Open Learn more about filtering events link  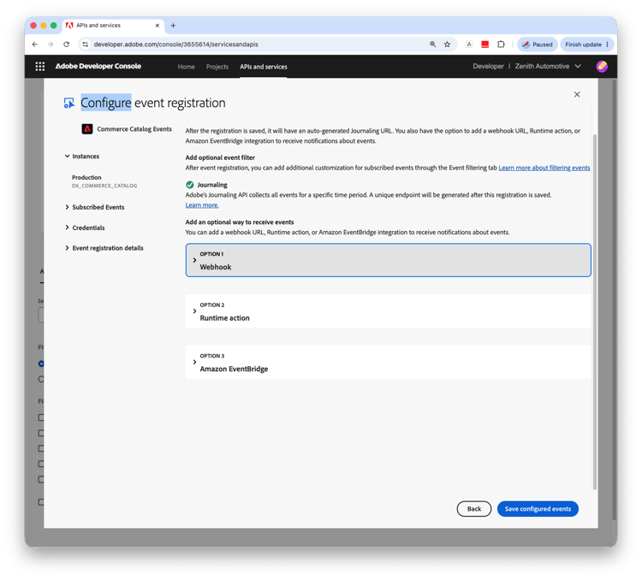pyautogui.click(x=544, y=168)
